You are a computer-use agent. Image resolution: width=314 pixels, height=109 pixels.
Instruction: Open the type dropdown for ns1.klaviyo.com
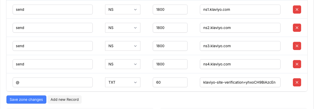(x=123, y=9)
